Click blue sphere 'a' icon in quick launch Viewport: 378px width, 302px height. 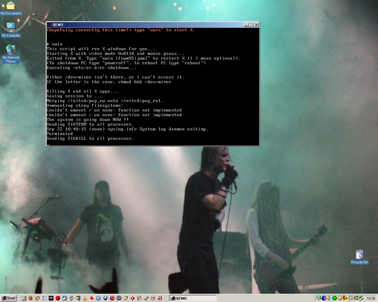tap(105, 298)
